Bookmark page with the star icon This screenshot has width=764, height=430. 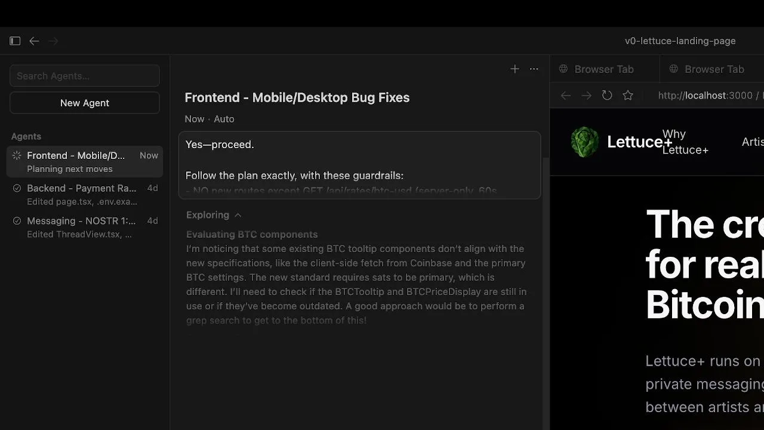(x=628, y=96)
